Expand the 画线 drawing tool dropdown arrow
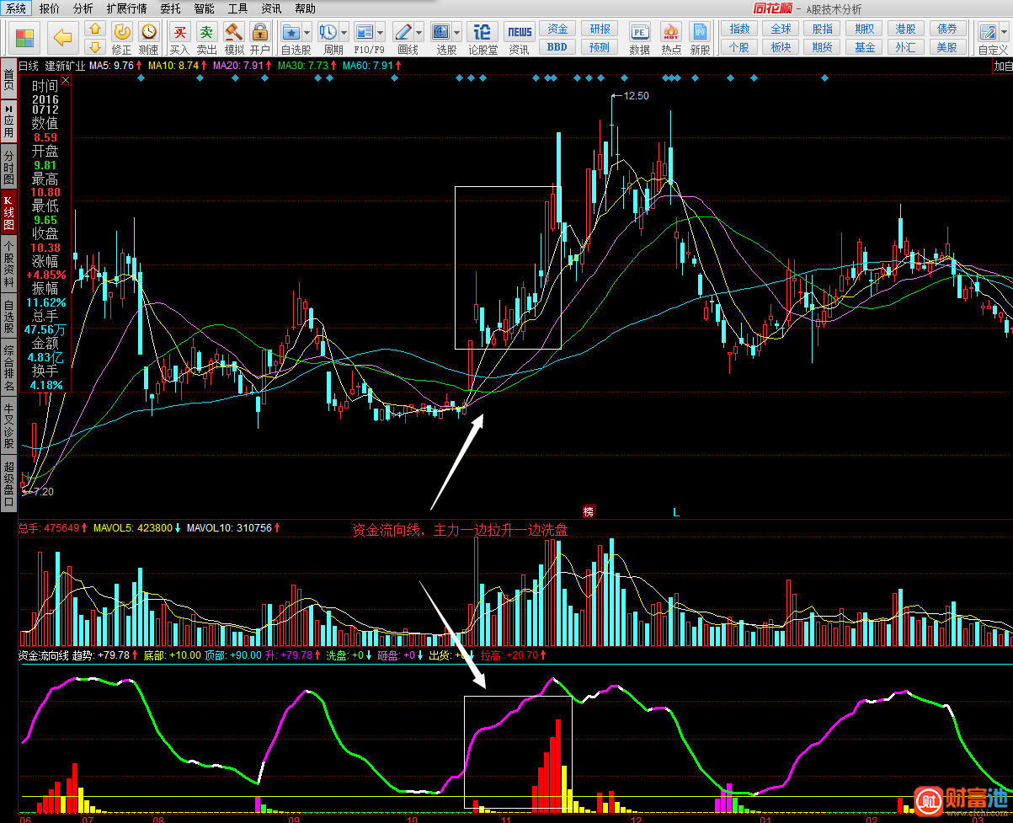The image size is (1013, 823). coord(419,33)
